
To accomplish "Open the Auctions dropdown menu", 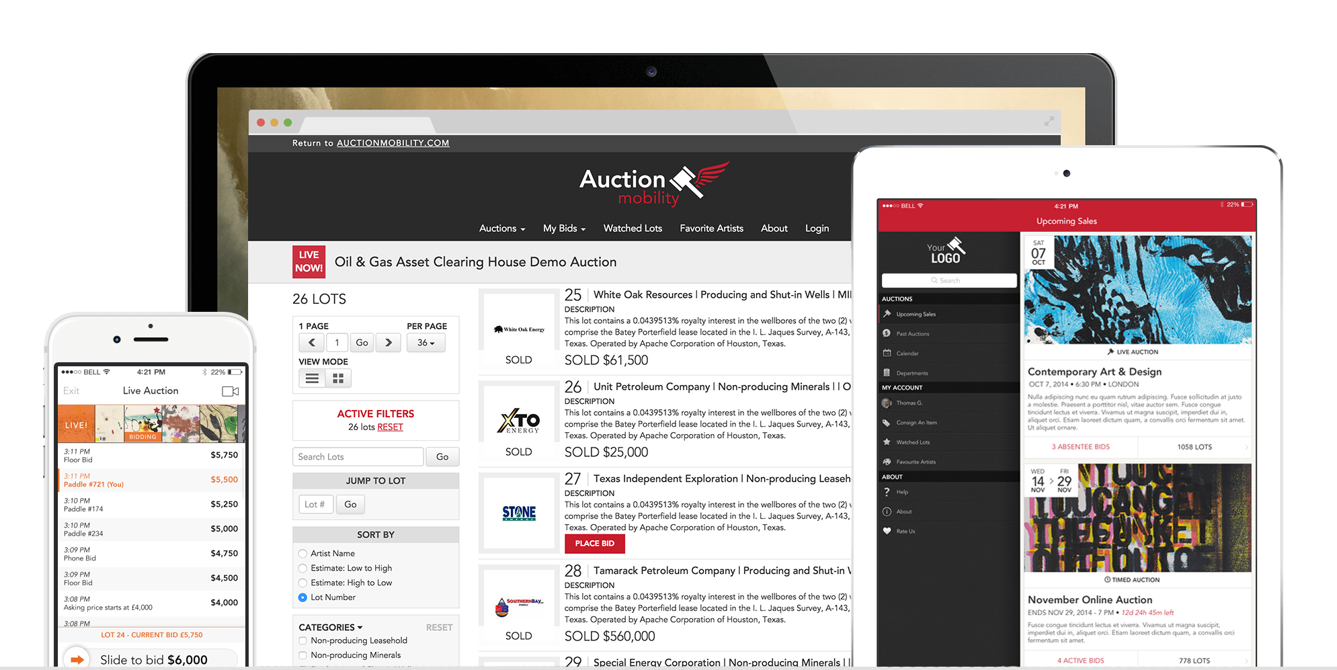I will [x=502, y=228].
